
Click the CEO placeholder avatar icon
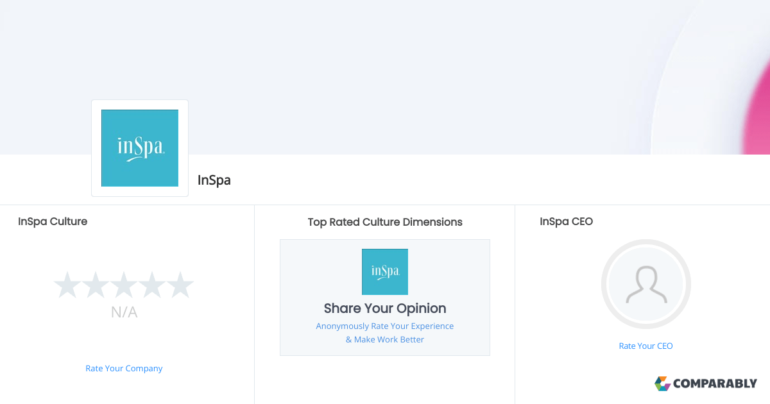point(646,284)
